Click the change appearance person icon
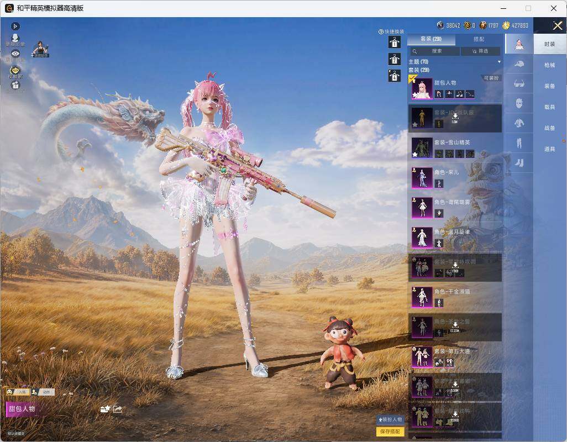This screenshot has width=567, height=442. click(x=15, y=39)
